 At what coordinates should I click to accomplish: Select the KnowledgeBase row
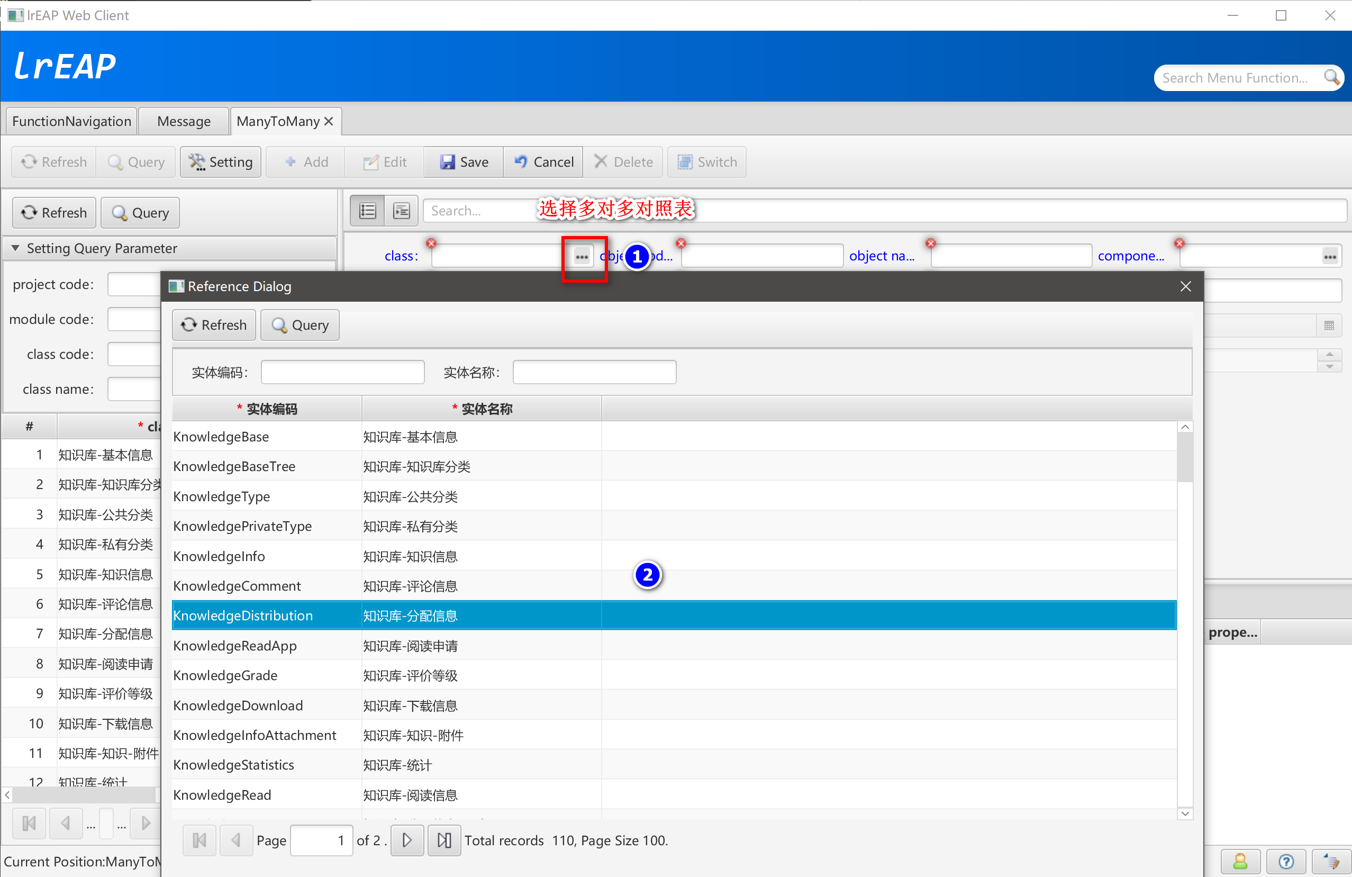pos(674,437)
